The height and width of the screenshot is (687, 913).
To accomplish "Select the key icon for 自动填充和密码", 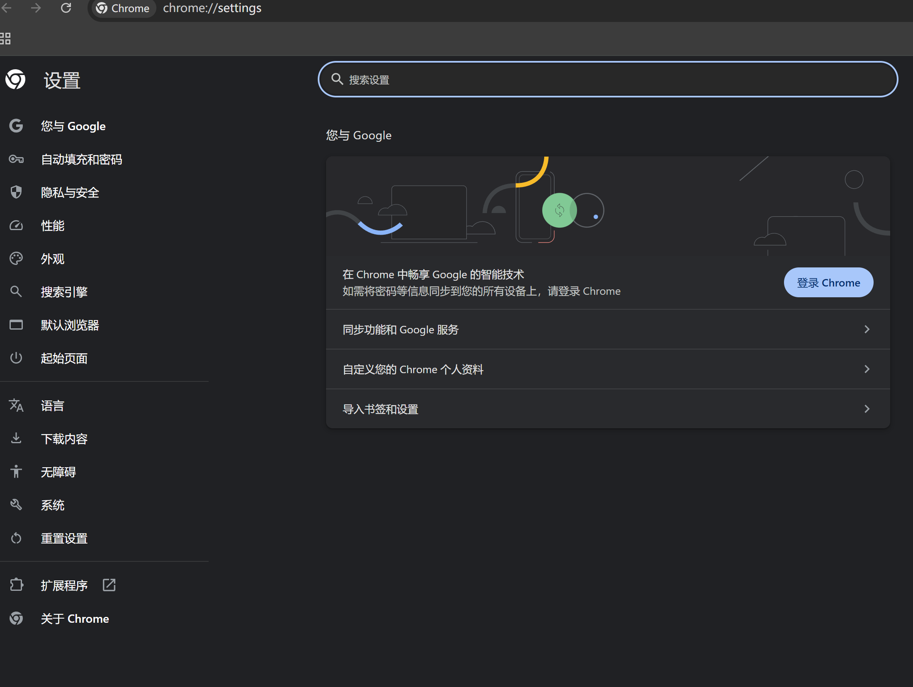I will [x=16, y=159].
